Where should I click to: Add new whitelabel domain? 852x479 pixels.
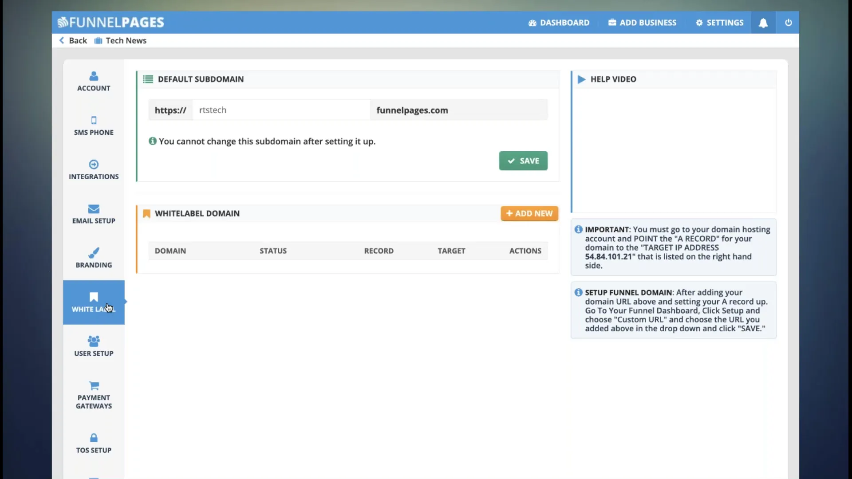529,213
